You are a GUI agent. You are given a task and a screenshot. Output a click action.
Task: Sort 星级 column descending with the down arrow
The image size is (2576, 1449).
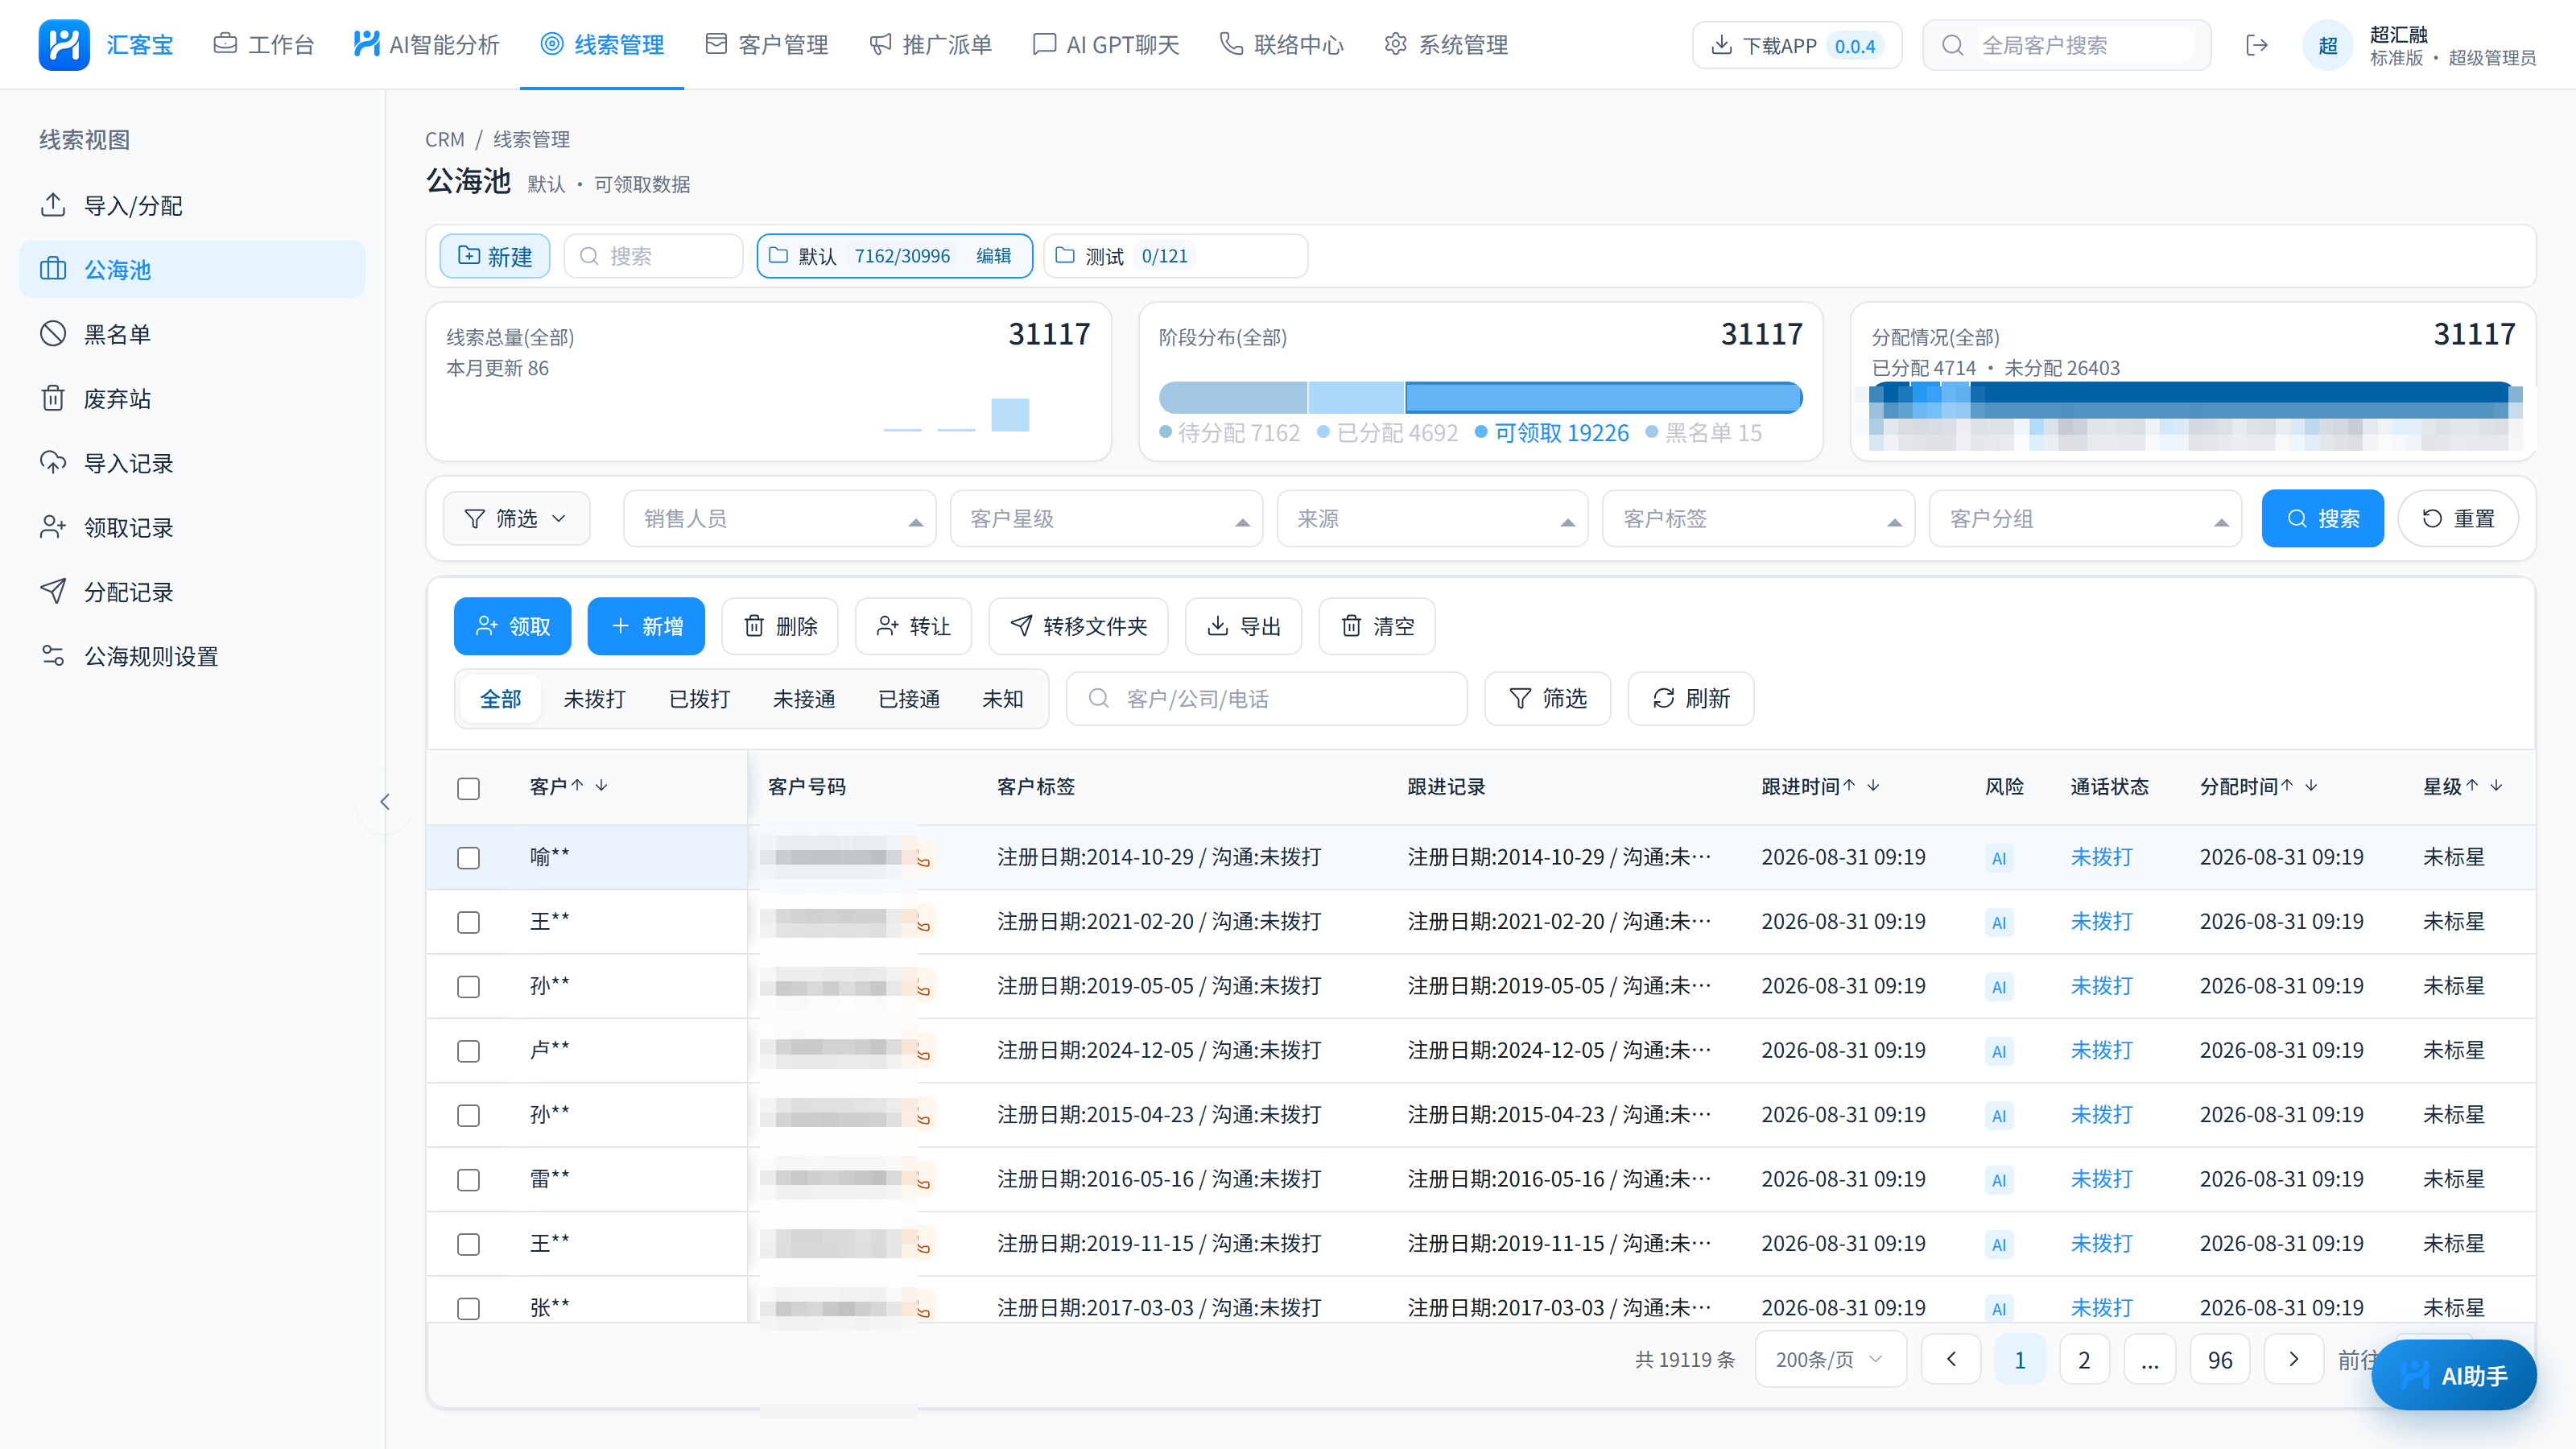coord(2497,786)
